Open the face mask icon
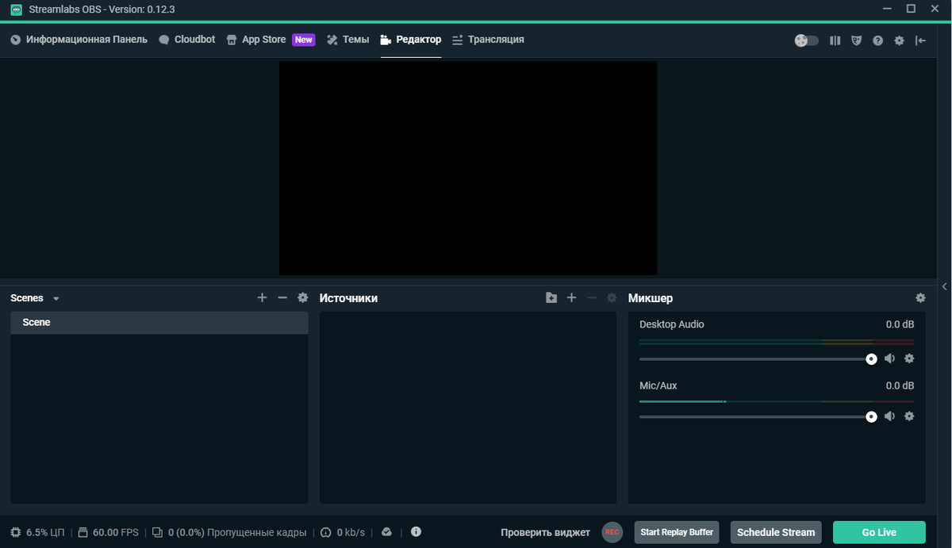This screenshot has width=952, height=548. [x=856, y=40]
